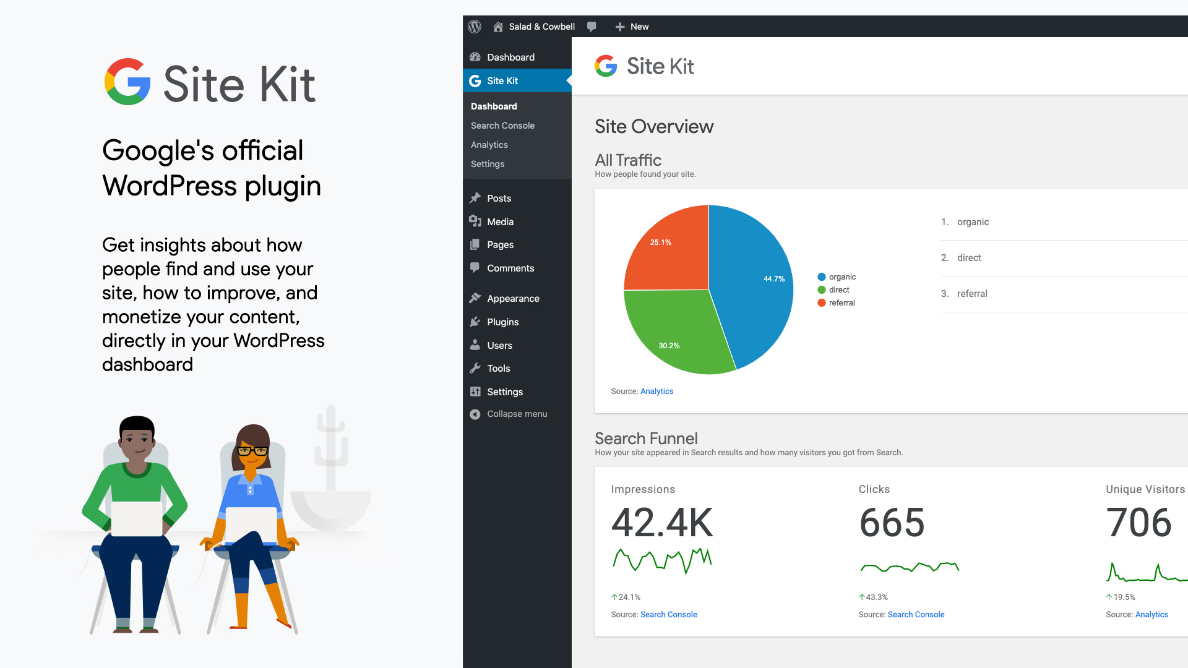Screen dimensions: 1188x668
Task: Open Analytics source link under pie chart
Action: (x=656, y=391)
